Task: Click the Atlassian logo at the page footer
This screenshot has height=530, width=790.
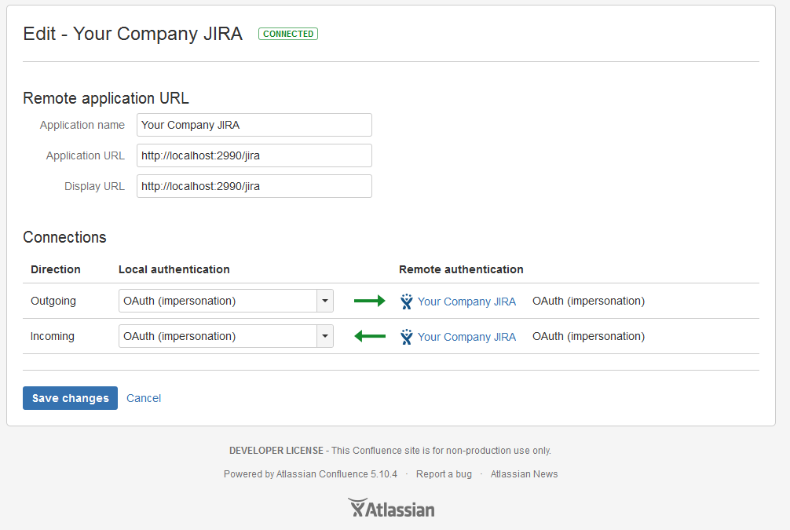Action: 391,508
